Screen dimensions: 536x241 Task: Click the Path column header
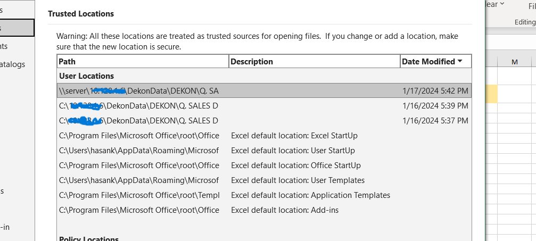point(143,61)
